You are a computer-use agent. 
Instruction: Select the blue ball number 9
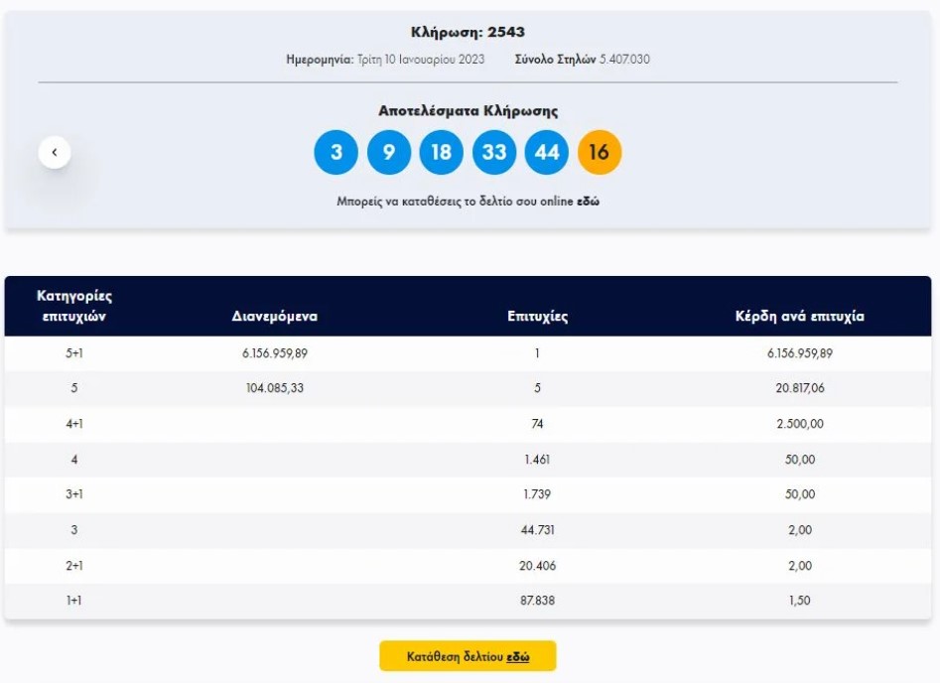pyautogui.click(x=388, y=152)
